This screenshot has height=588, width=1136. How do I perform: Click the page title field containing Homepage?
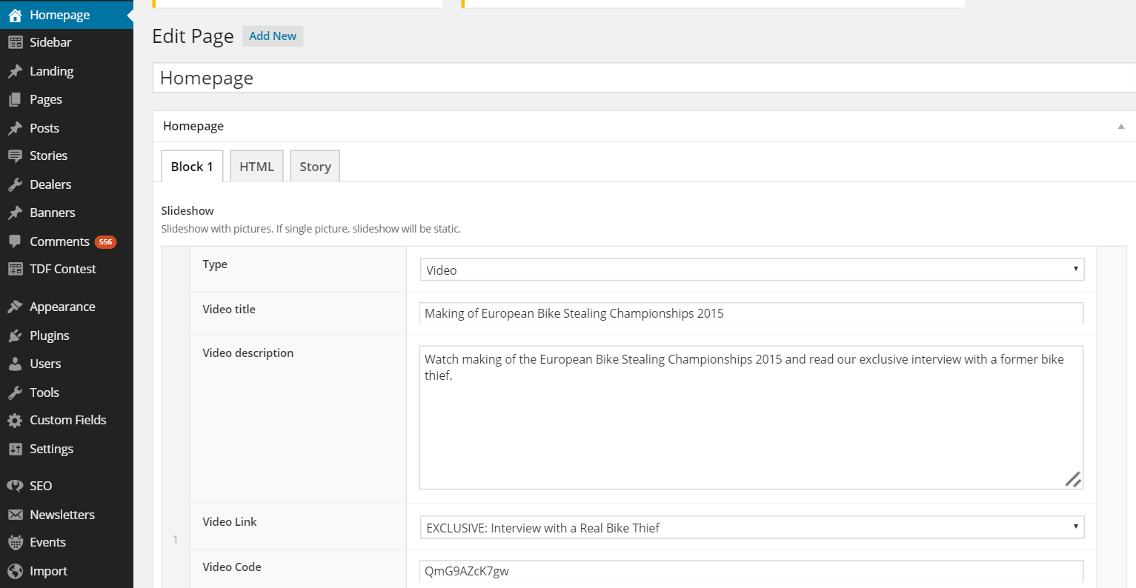(x=644, y=78)
